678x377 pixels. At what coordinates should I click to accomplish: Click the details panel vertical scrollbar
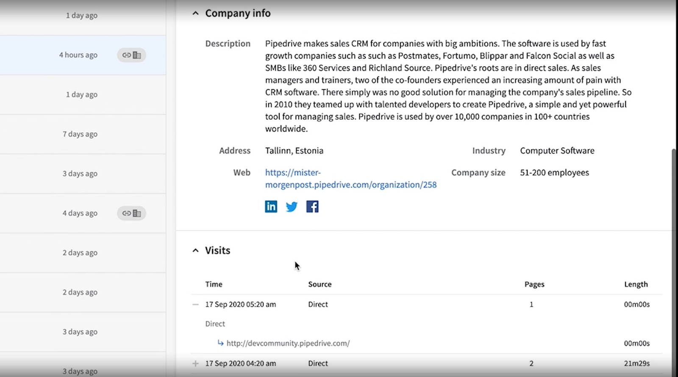point(674,262)
